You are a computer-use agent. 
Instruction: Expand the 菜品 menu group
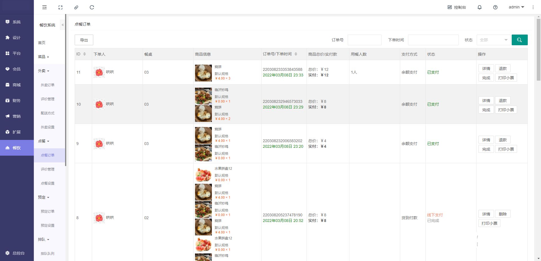pos(43,57)
